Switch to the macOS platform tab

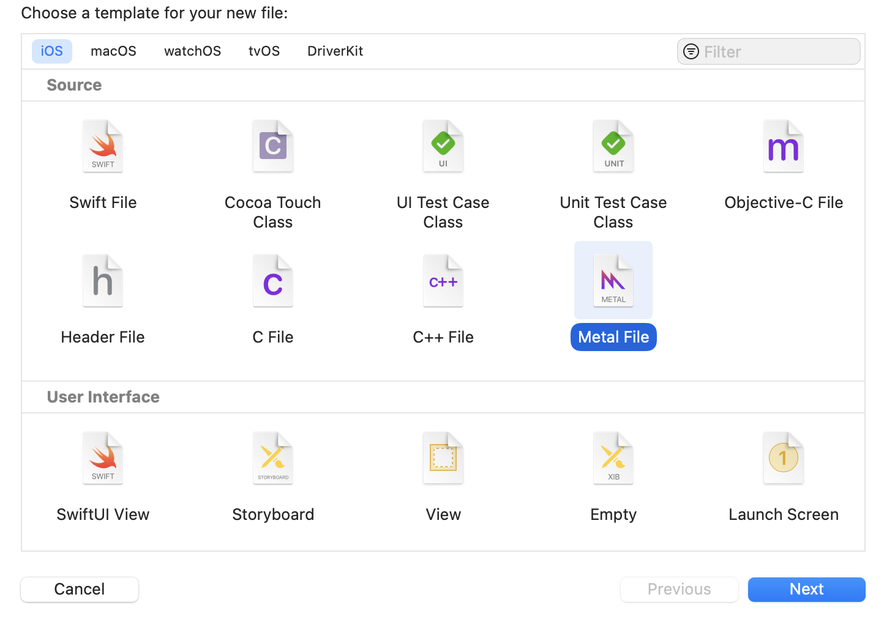(x=113, y=51)
